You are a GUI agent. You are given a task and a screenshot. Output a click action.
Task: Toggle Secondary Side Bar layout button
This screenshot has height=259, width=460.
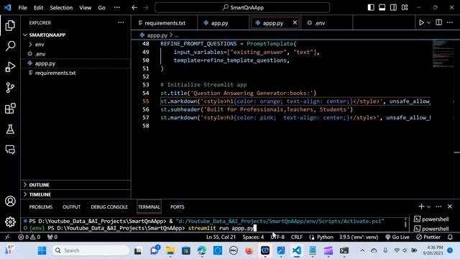pyautogui.click(x=393, y=7)
